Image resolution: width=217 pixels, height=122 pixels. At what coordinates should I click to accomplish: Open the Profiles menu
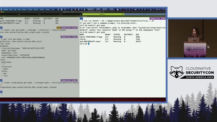[36, 9]
